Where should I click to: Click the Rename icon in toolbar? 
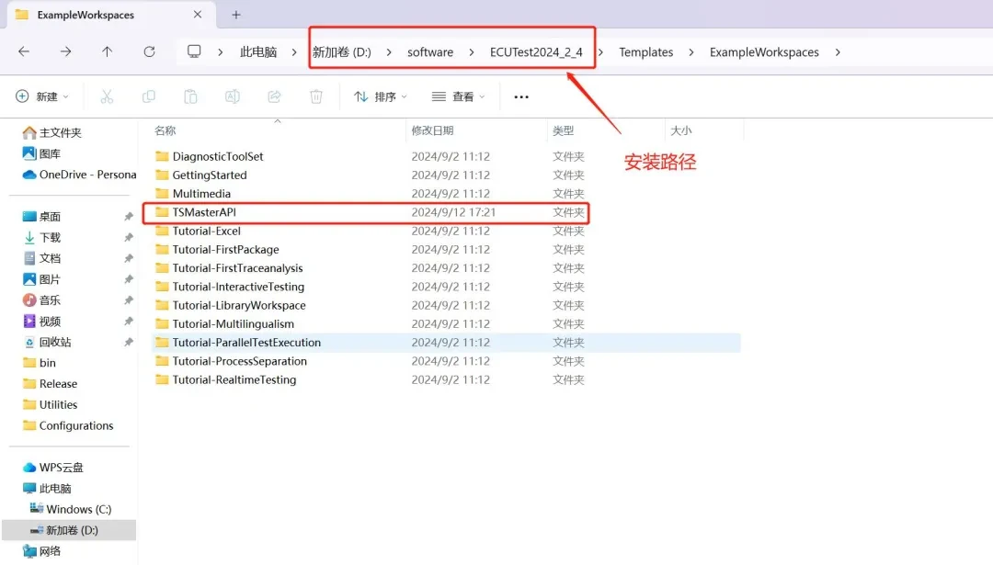pos(233,96)
